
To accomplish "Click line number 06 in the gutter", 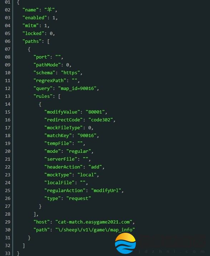I will (7, 41).
